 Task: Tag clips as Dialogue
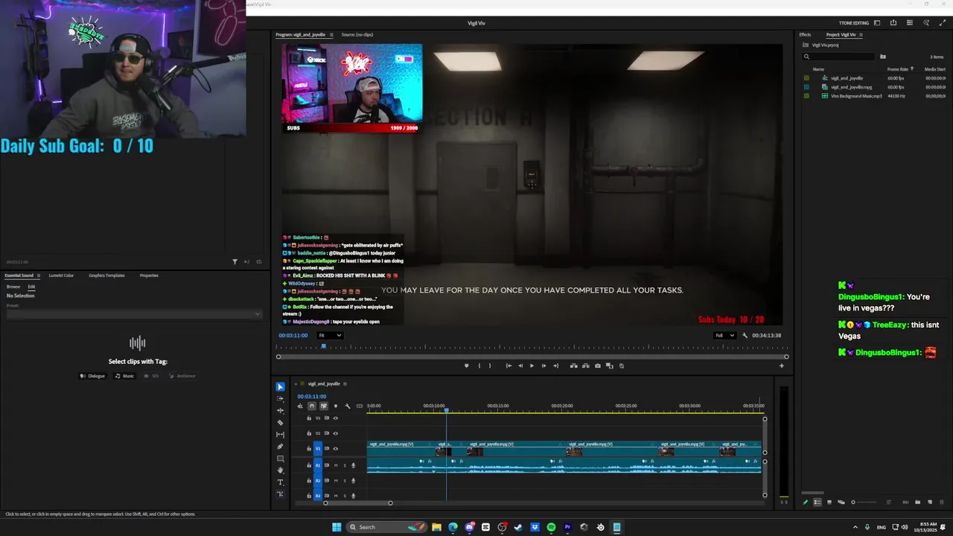tap(92, 376)
